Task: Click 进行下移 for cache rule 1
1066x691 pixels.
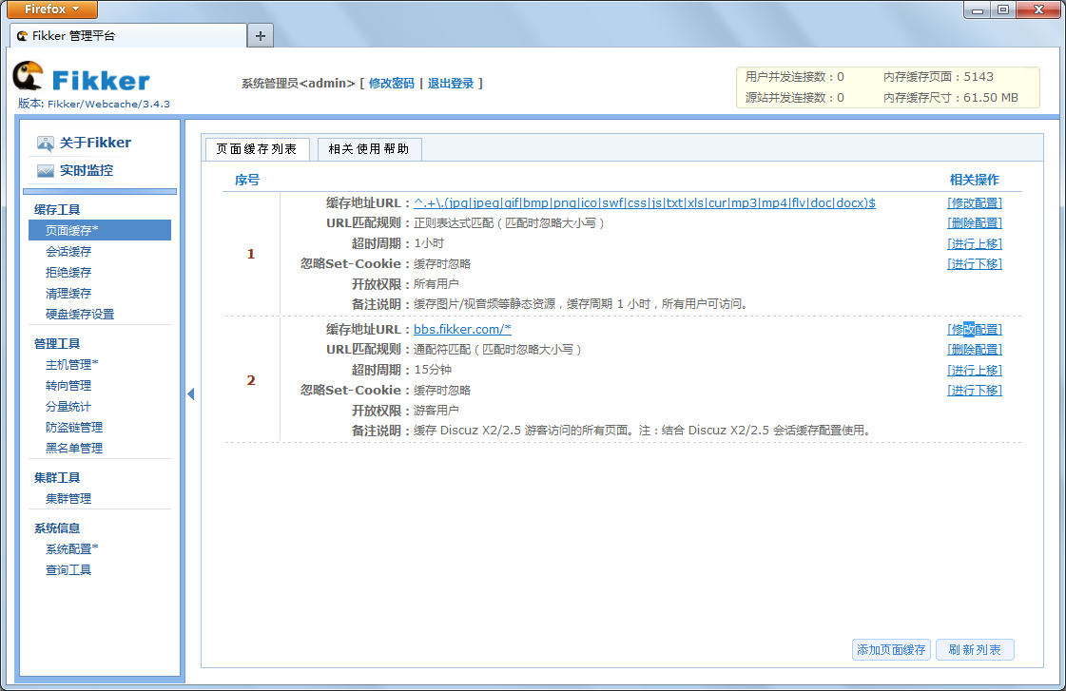Action: pos(975,263)
